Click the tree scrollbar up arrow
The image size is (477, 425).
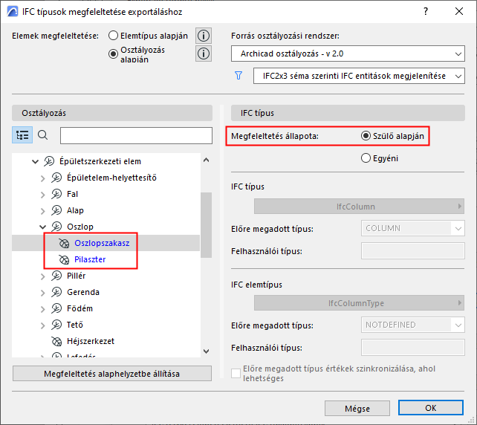207,160
